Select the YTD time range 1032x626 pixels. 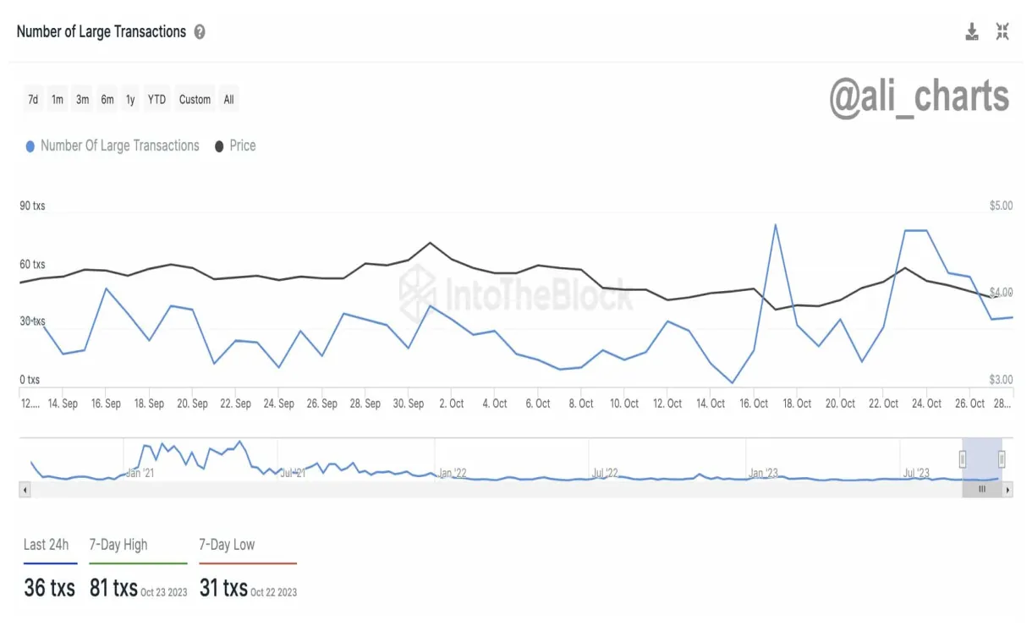[x=156, y=100]
